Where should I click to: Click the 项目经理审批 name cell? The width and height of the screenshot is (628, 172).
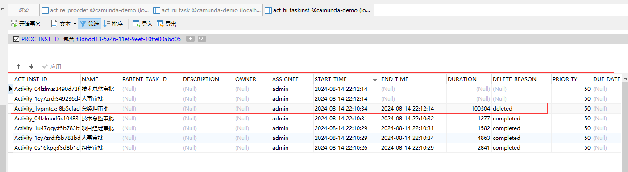pyautogui.click(x=101, y=128)
